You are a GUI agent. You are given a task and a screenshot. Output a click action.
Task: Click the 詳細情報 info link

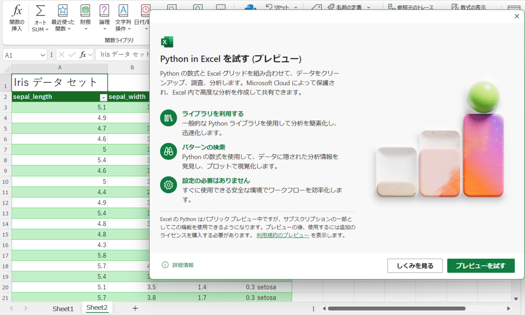pos(178,265)
